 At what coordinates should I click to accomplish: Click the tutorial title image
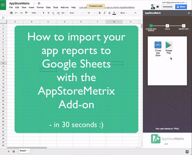click(x=76, y=79)
